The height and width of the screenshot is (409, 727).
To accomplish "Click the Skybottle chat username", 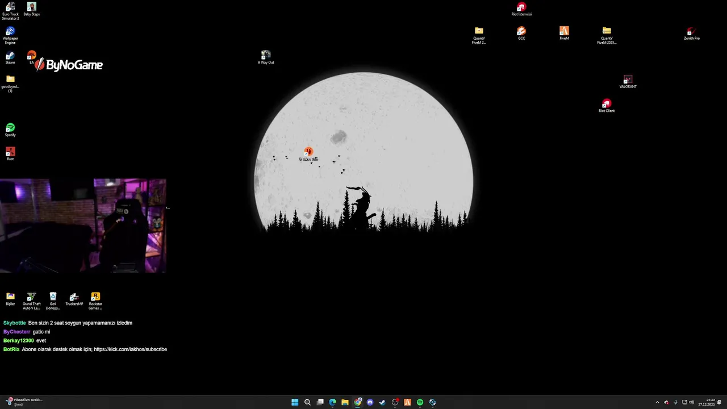I will 15,323.
